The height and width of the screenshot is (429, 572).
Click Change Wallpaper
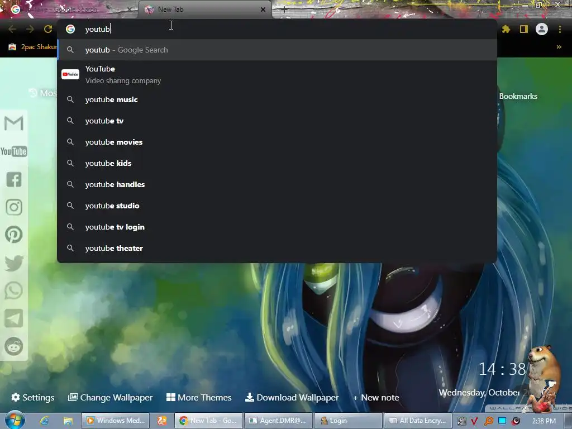pyautogui.click(x=111, y=397)
